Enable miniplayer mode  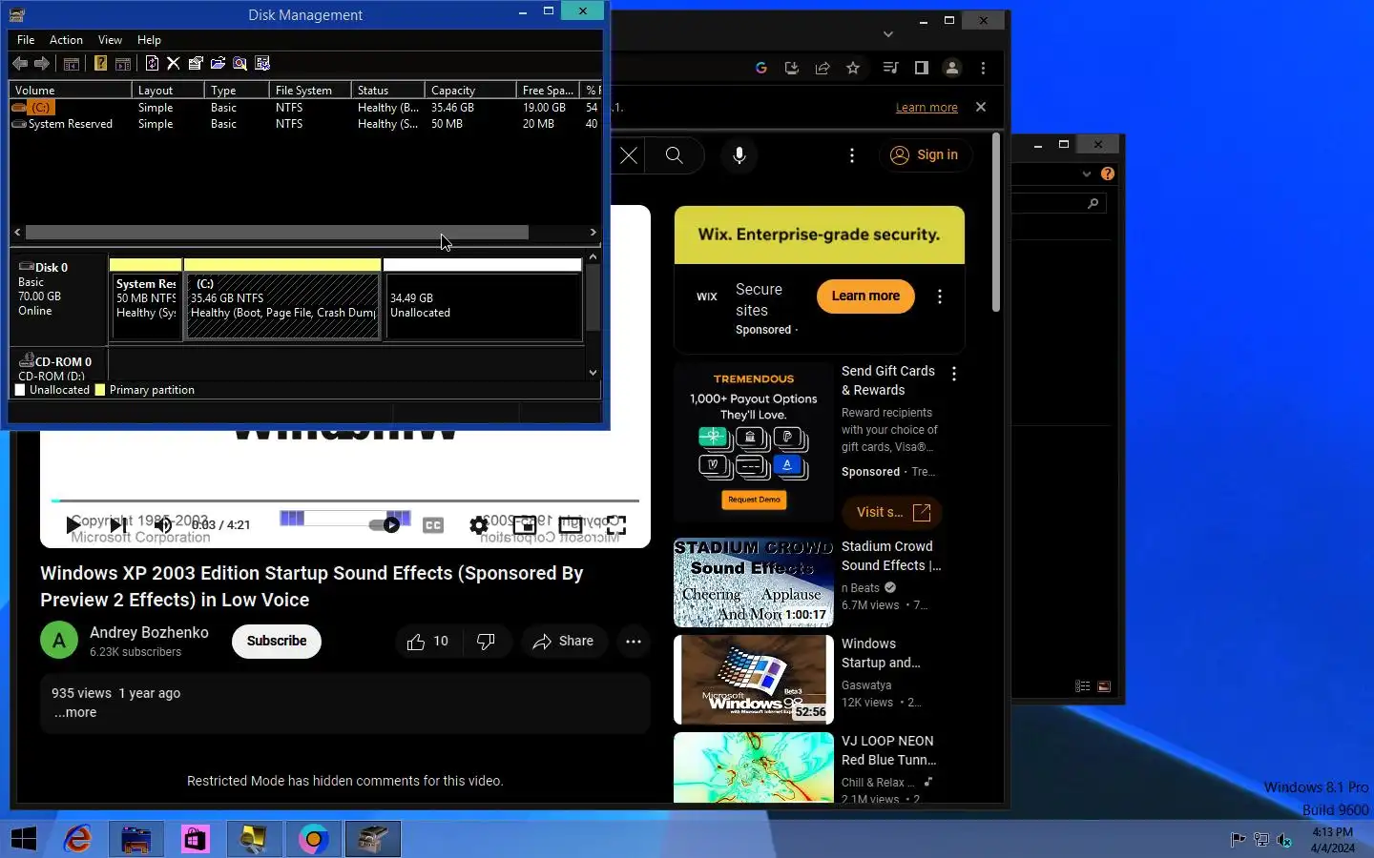point(525,525)
